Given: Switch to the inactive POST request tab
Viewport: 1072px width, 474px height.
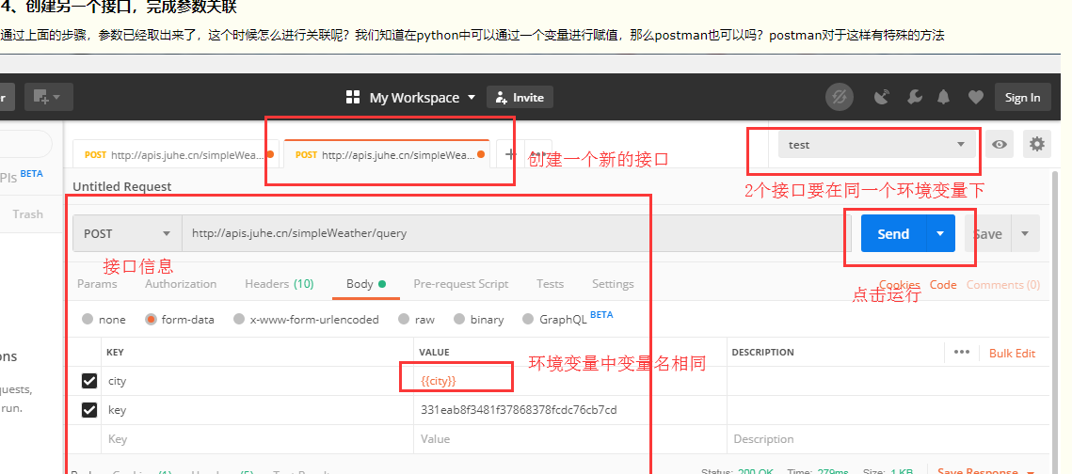Looking at the screenshot, I should pos(174,154).
